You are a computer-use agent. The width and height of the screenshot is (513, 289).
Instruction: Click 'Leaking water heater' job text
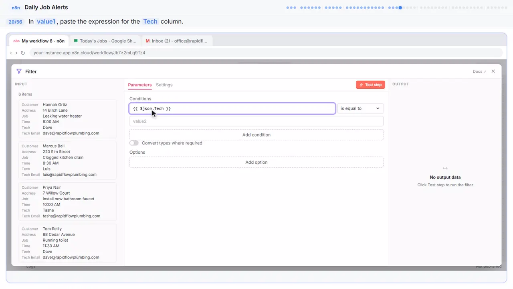point(62,116)
